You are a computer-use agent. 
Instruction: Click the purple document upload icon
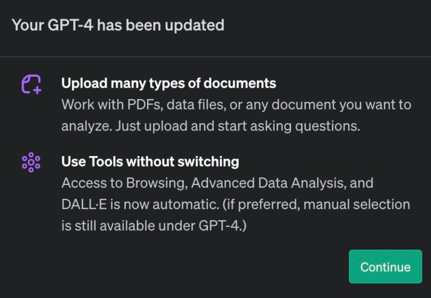click(x=32, y=84)
